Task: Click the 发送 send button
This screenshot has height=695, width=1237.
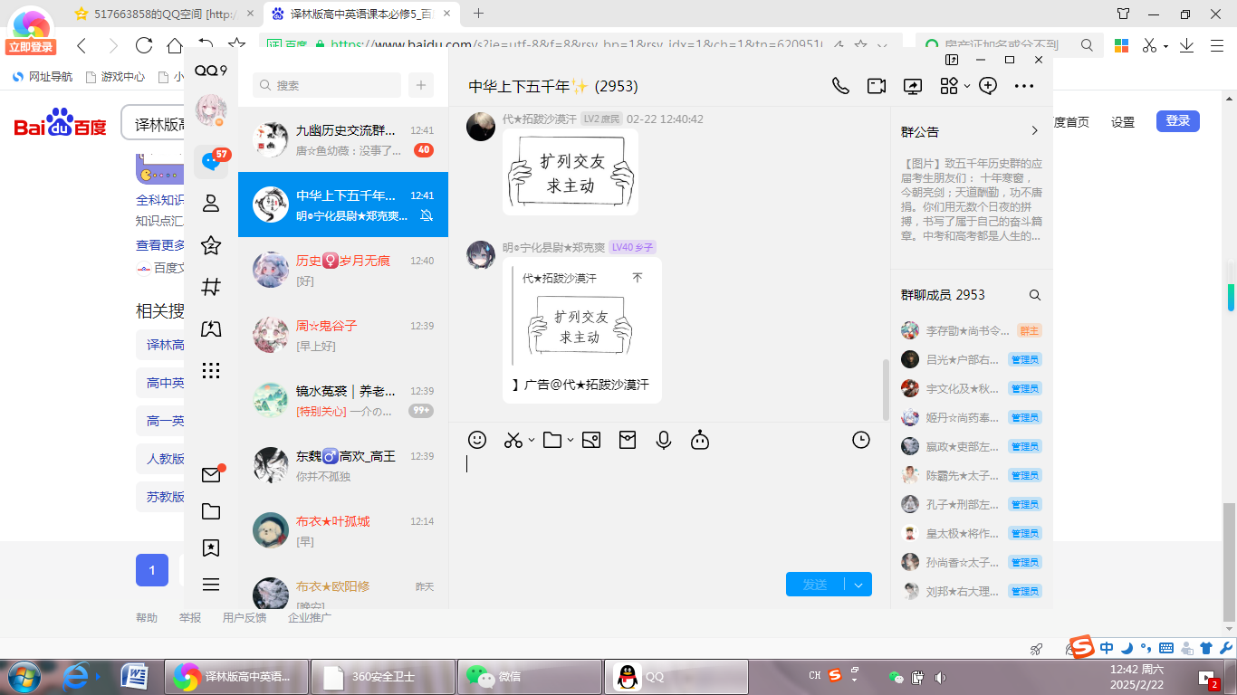Action: pyautogui.click(x=815, y=585)
